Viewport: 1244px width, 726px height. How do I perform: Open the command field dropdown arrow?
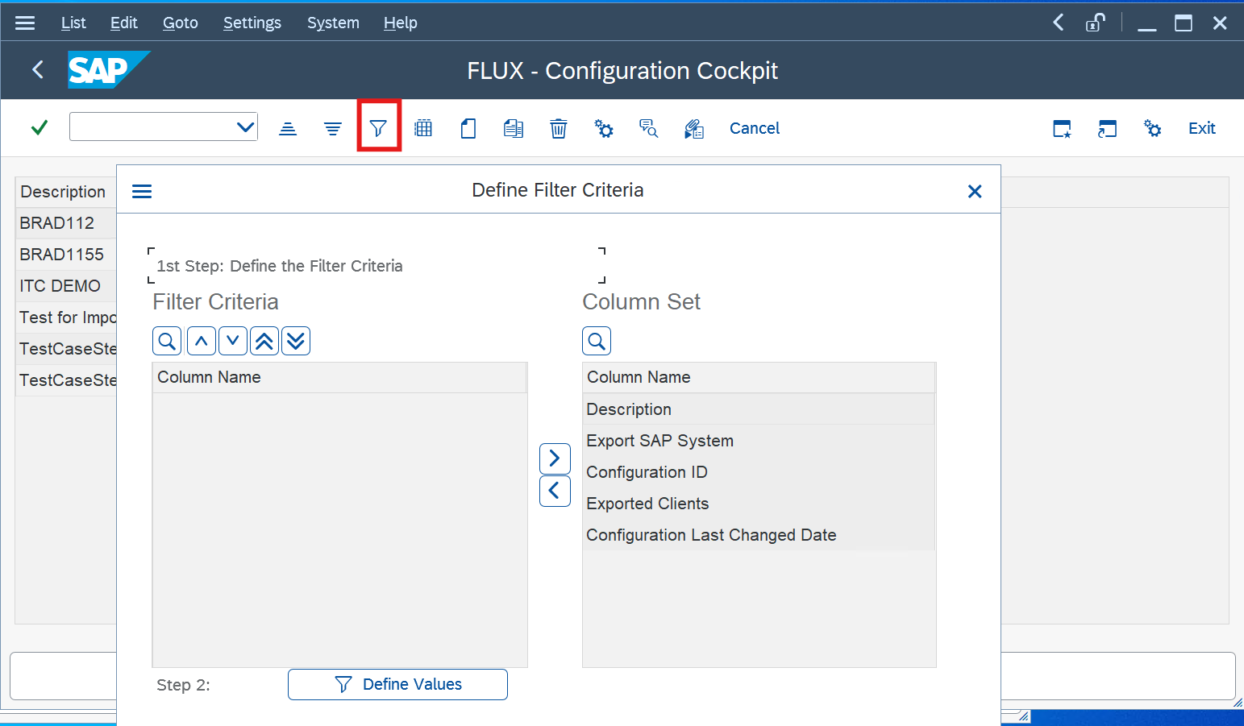pyautogui.click(x=245, y=127)
